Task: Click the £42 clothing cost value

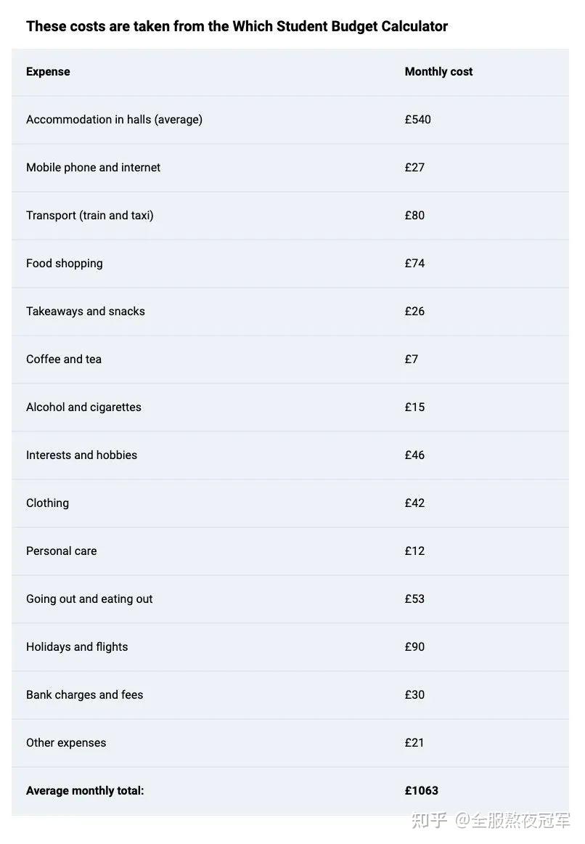Action: pos(414,503)
